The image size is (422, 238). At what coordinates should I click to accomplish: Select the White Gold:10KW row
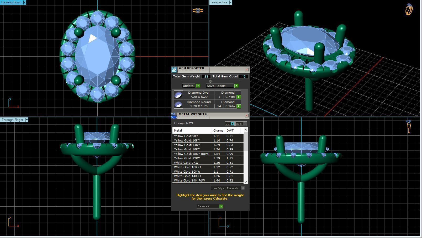[x=208, y=172]
